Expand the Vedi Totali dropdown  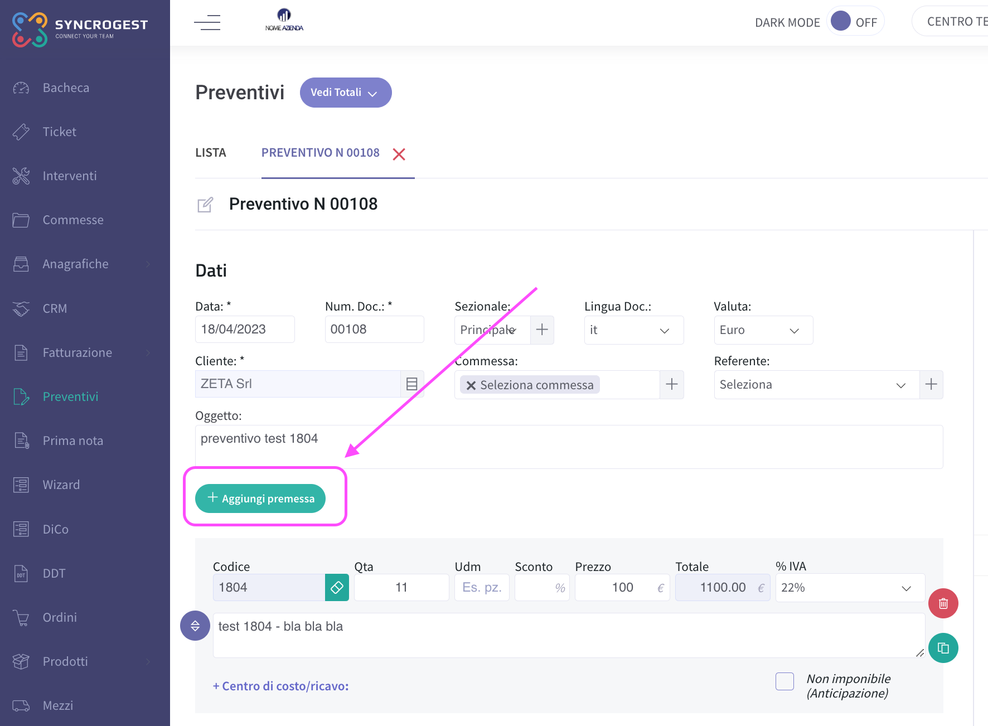(346, 93)
